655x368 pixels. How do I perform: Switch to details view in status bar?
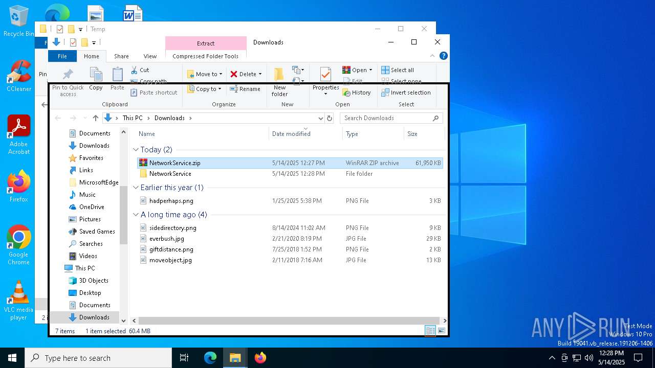pyautogui.click(x=430, y=331)
